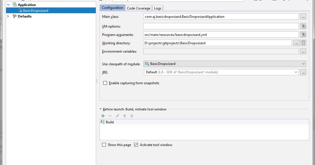Switch to the Code Coverage tab
The image size is (315, 165).
coord(138,8)
